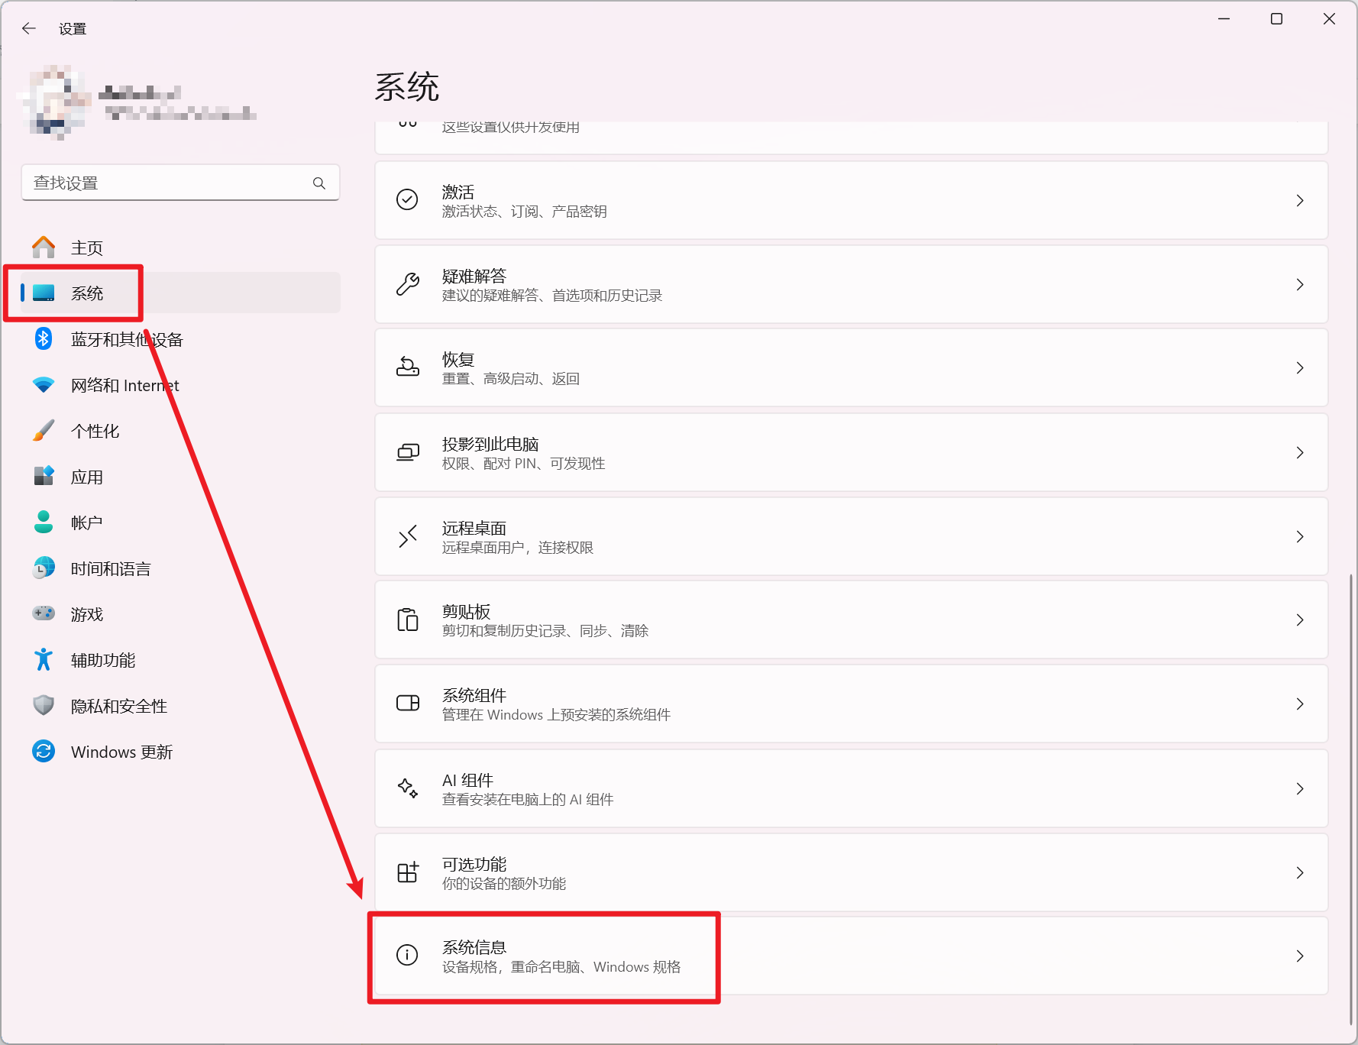
Task: Click the user profile avatar
Action: click(x=55, y=102)
